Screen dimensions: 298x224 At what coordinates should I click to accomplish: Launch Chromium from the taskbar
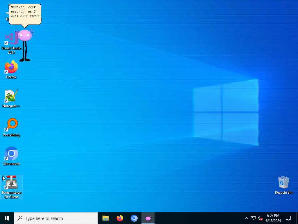(x=134, y=218)
